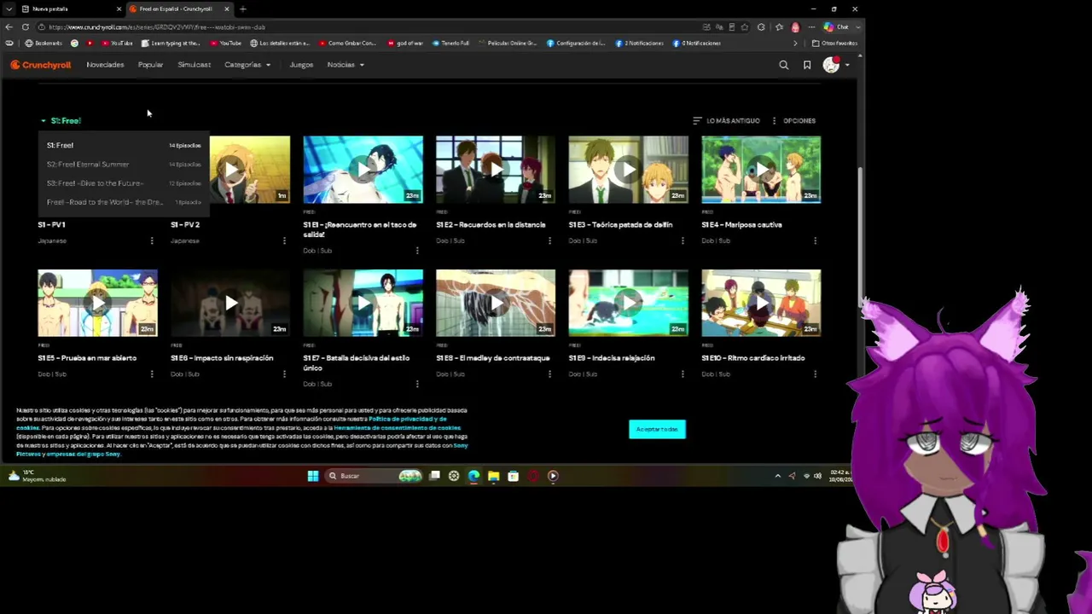Viewport: 1092px width, 614px height.
Task: Open Microsoft Edge from the taskbar
Action: pos(473,476)
